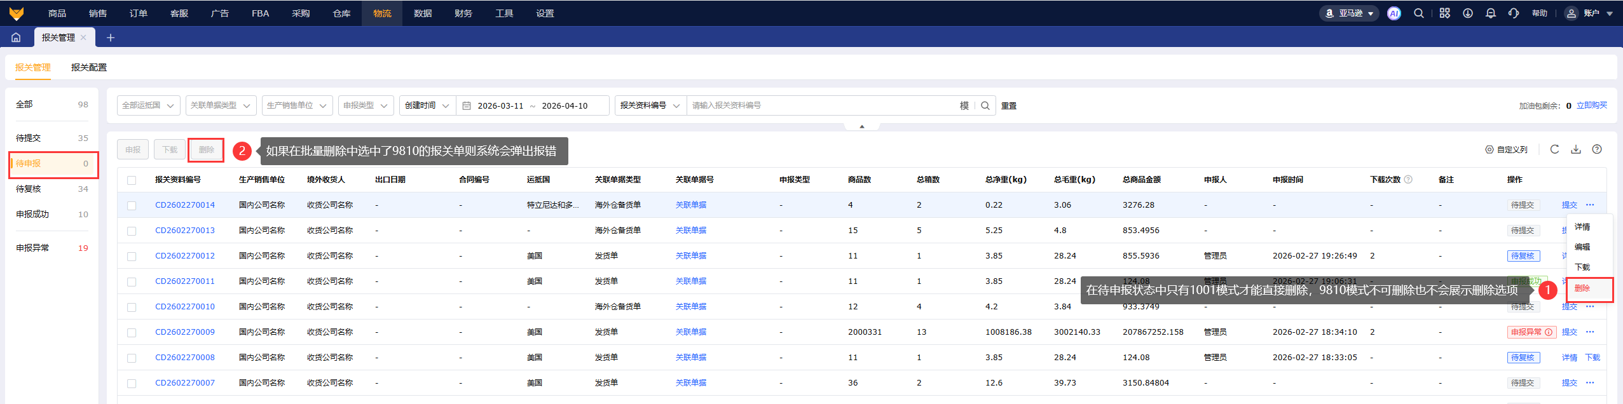This screenshot has height=404, width=1623.
Task: Open the download center icon in header
Action: point(1467,13)
